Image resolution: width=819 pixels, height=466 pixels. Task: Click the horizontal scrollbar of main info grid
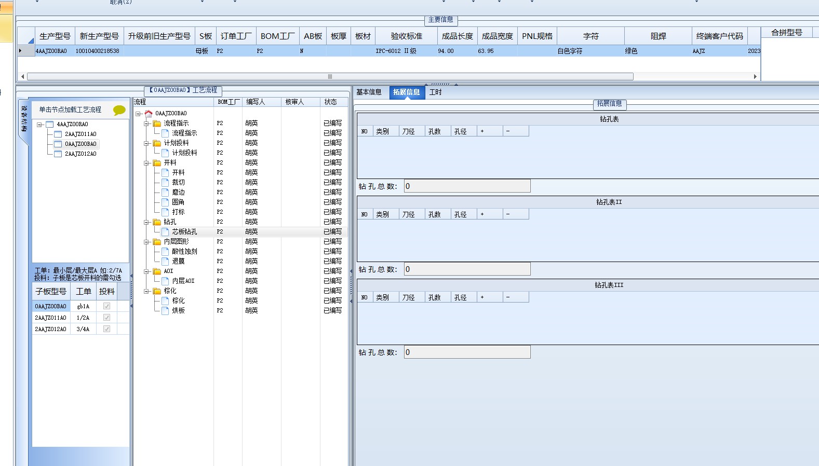coord(330,76)
